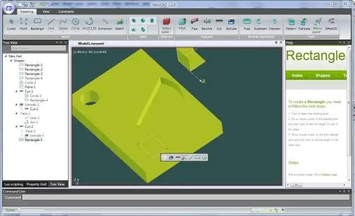
Task: Select the Rectangle sketch tool
Action: [37, 24]
